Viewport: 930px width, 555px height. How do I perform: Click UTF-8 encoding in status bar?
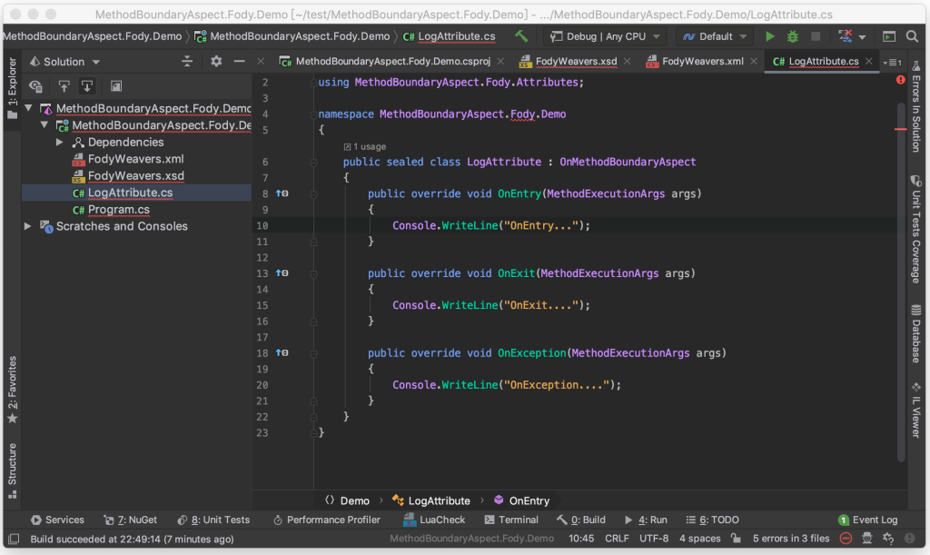[x=654, y=539]
